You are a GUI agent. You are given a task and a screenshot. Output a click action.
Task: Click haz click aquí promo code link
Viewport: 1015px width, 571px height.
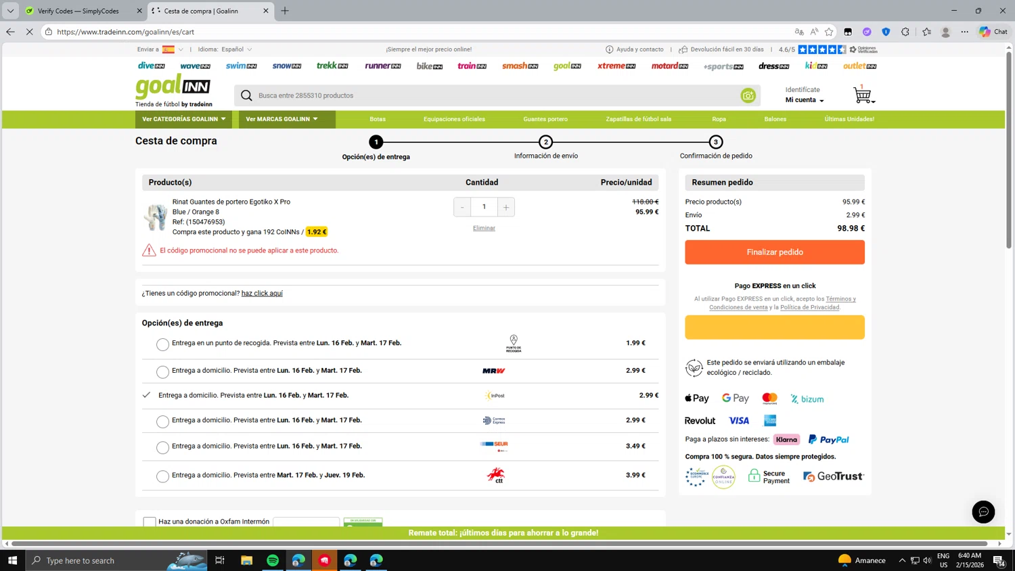[x=262, y=293]
